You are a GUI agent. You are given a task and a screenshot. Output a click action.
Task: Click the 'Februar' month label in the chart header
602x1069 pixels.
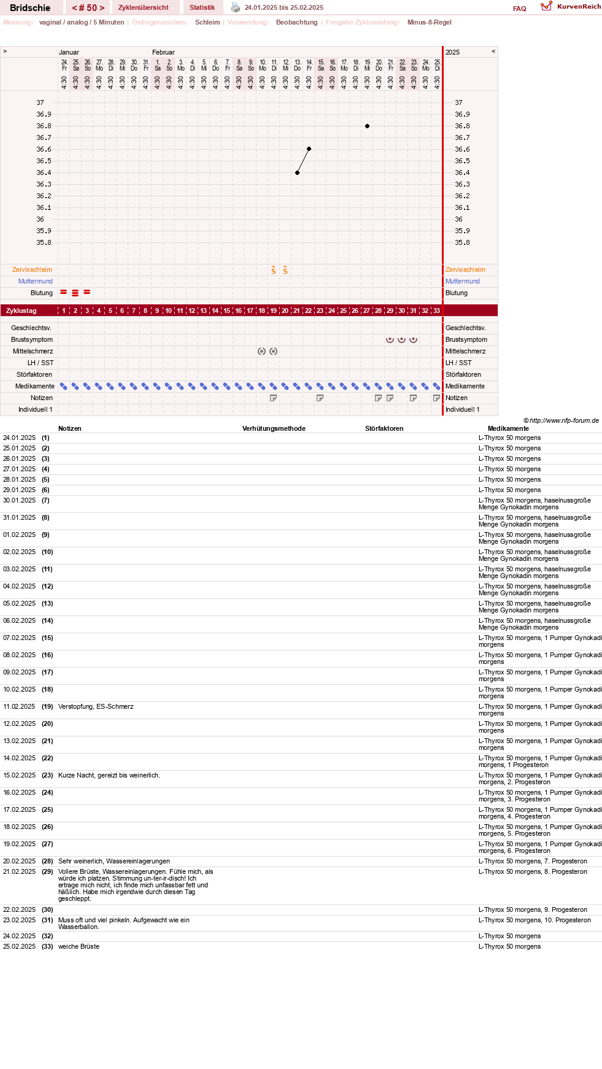point(163,52)
